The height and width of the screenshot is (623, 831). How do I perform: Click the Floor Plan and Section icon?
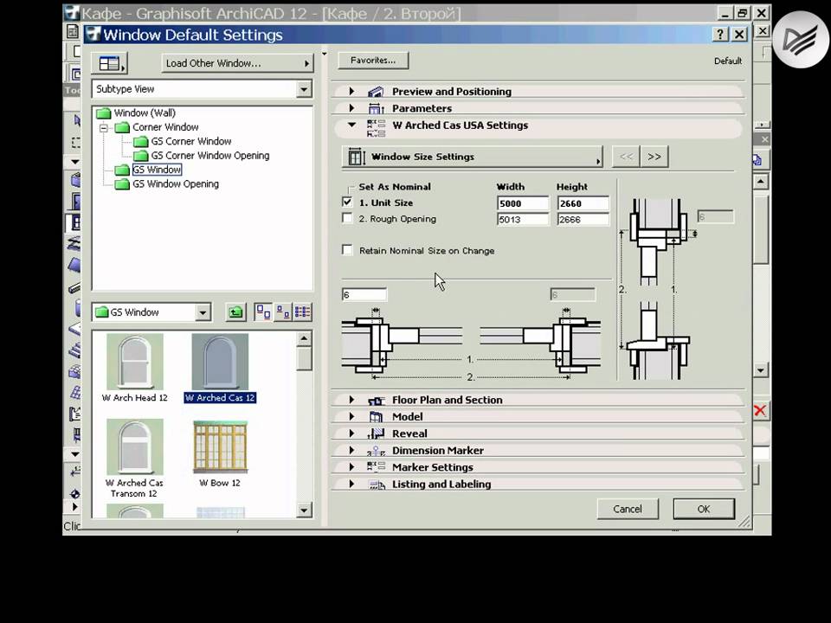point(376,401)
